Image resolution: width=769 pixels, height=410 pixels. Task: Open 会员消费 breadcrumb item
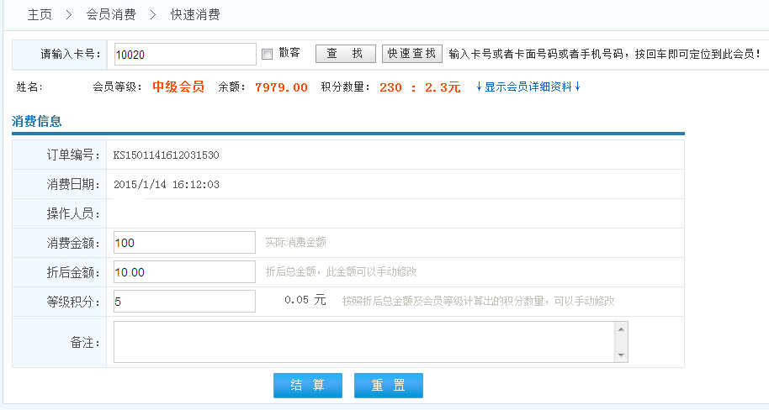[109, 15]
